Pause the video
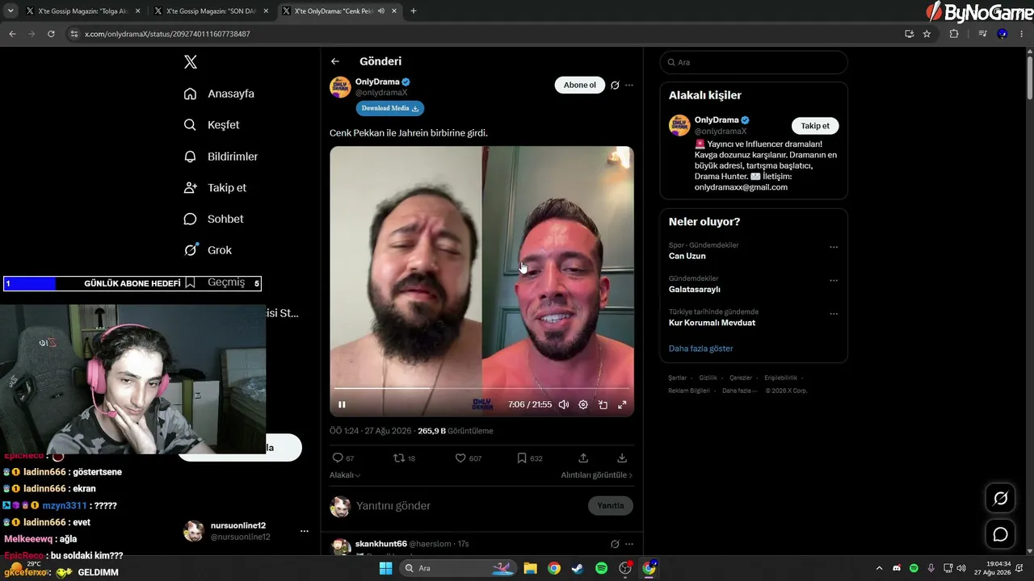Screen dimensions: 1034x581 342,404
